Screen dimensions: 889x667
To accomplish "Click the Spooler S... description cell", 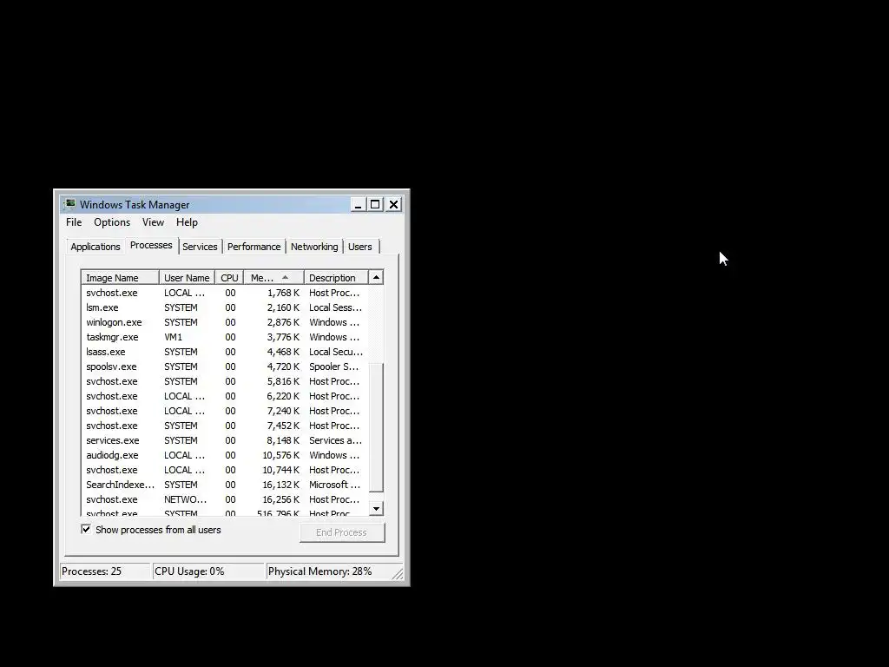I will tap(333, 367).
